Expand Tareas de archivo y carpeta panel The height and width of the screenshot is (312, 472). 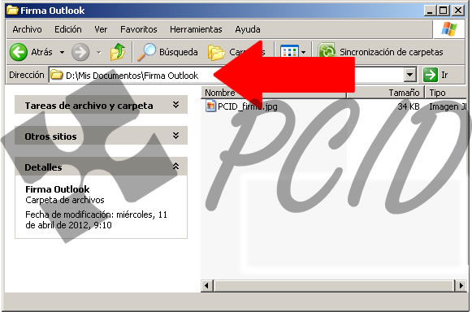[101, 105]
